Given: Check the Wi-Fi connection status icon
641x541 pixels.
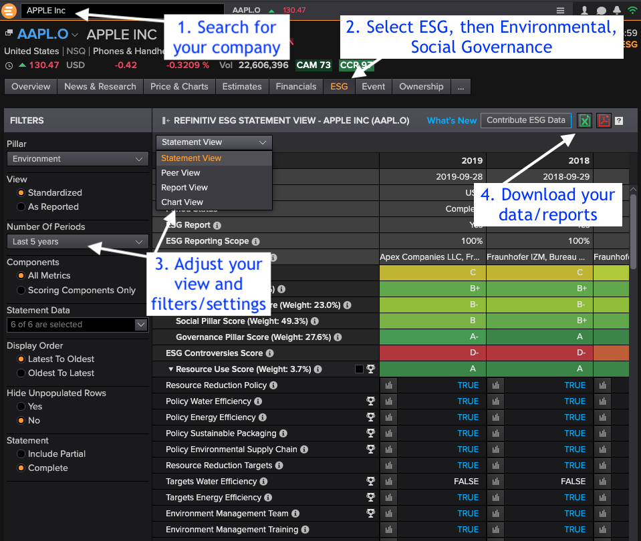Looking at the screenshot, I should (632, 11).
